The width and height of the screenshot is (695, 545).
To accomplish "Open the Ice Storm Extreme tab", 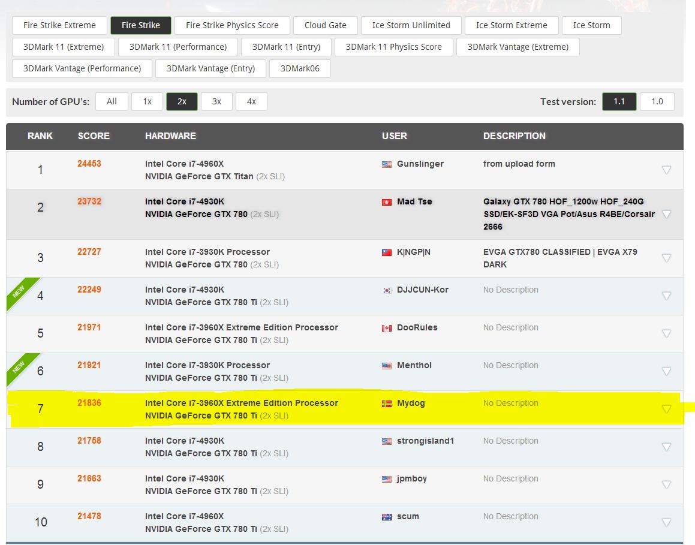I will (512, 25).
